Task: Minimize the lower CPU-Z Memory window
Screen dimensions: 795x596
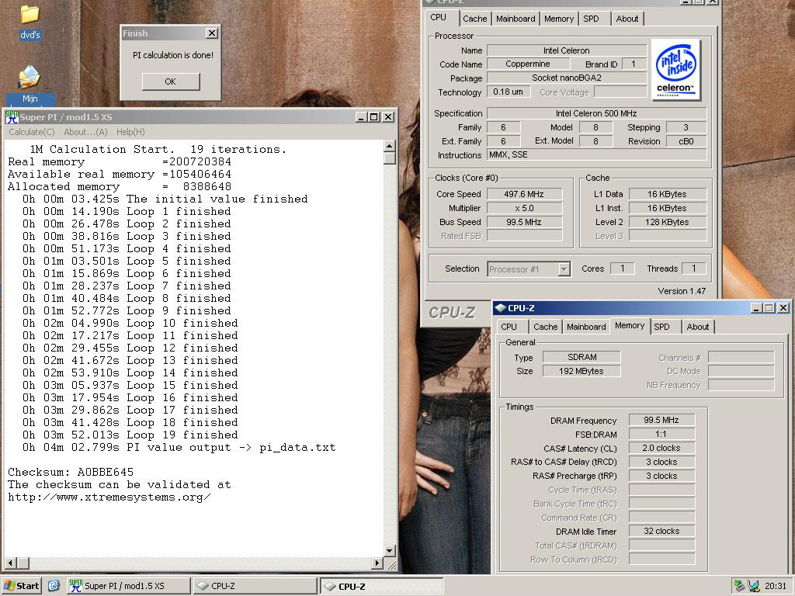Action: [x=756, y=307]
